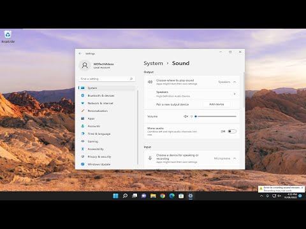This screenshot has width=306, height=229.
Task: Select the Recycle Bin desktop icon
Action: [8, 37]
